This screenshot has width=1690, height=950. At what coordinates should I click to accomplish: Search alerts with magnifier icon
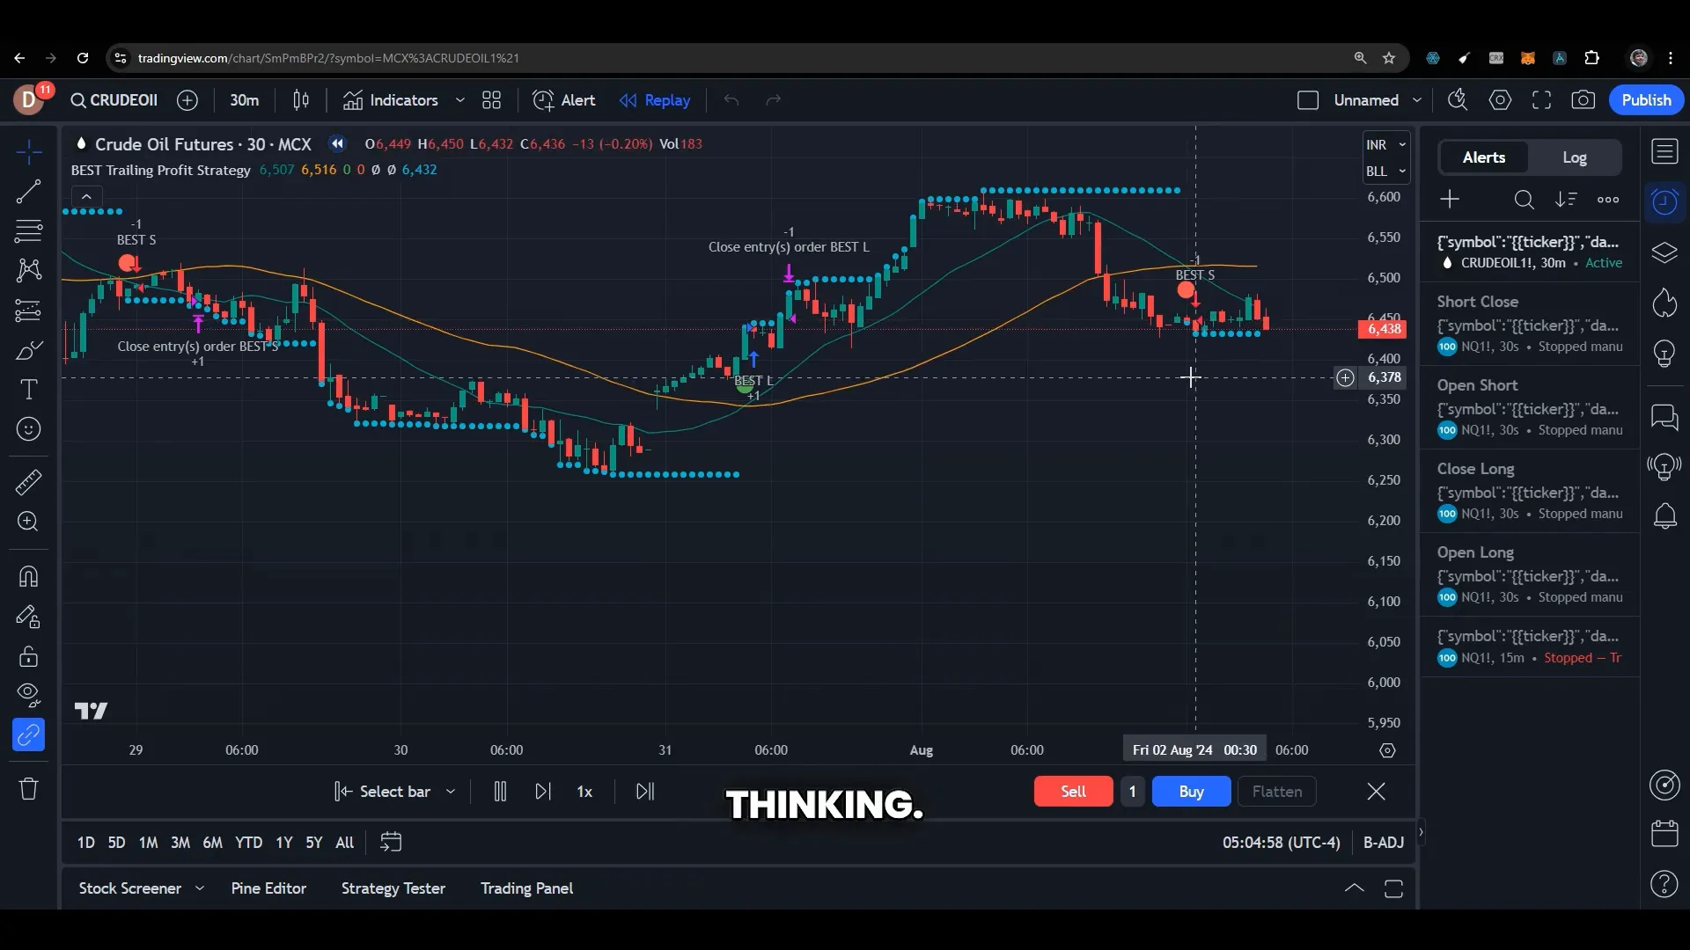tap(1524, 200)
